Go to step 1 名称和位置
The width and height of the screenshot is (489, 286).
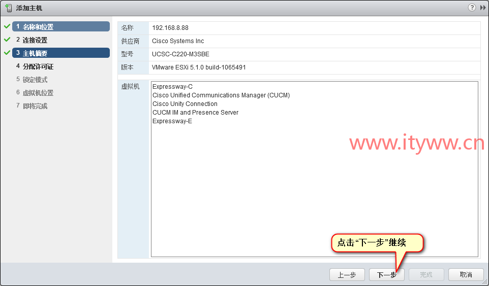(61, 27)
